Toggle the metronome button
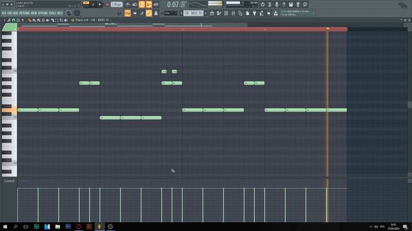The height and width of the screenshot is (231, 412). pyautogui.click(x=127, y=4)
